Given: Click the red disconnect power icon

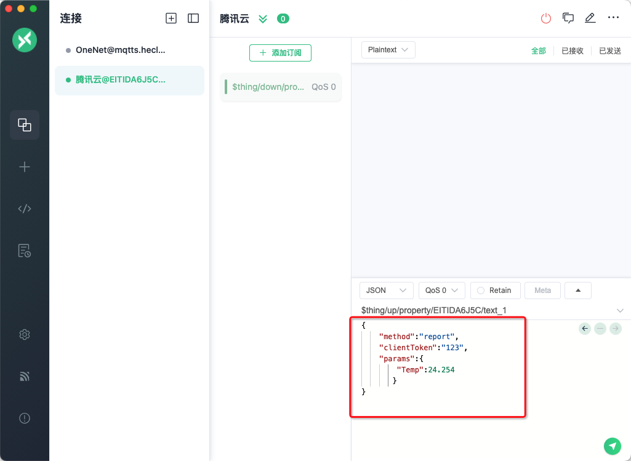Looking at the screenshot, I should coord(546,18).
